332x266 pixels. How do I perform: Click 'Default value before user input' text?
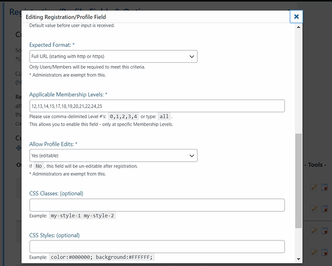point(72,26)
